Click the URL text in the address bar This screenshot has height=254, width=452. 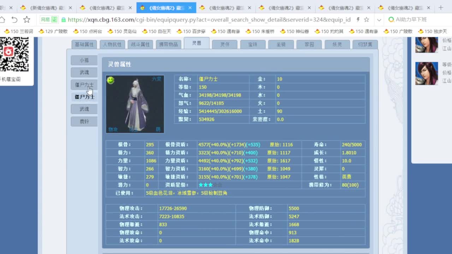209,20
